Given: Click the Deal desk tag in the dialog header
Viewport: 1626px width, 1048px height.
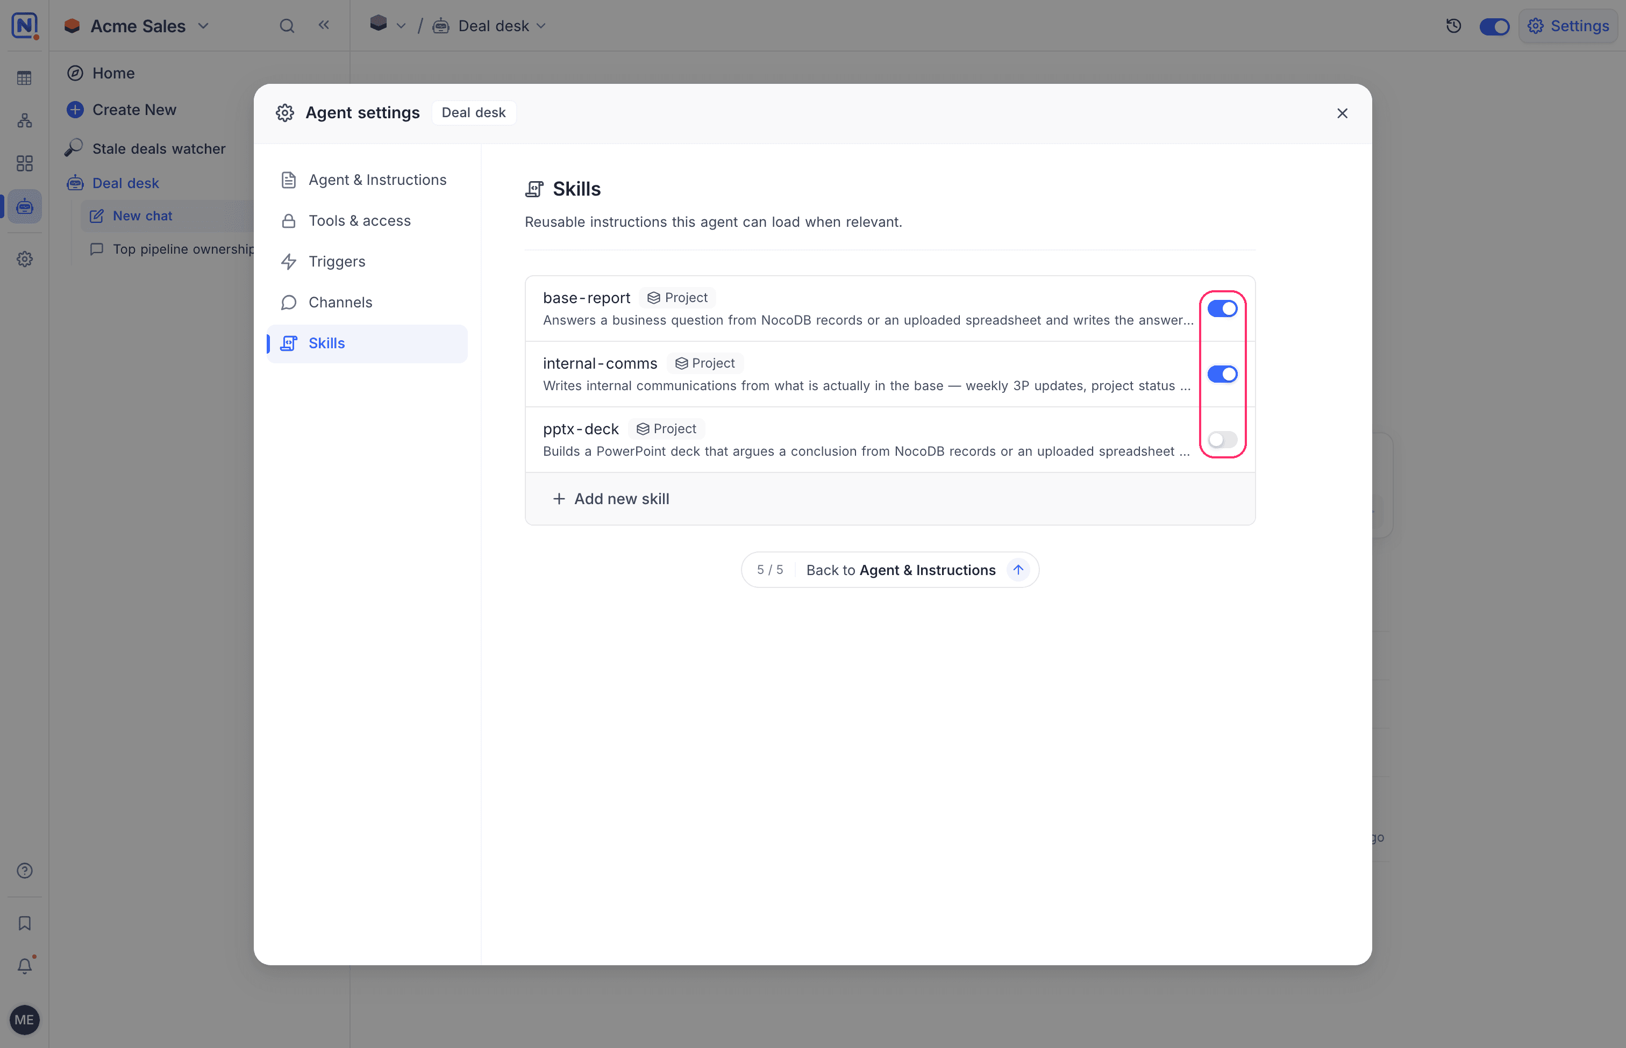Looking at the screenshot, I should [473, 113].
